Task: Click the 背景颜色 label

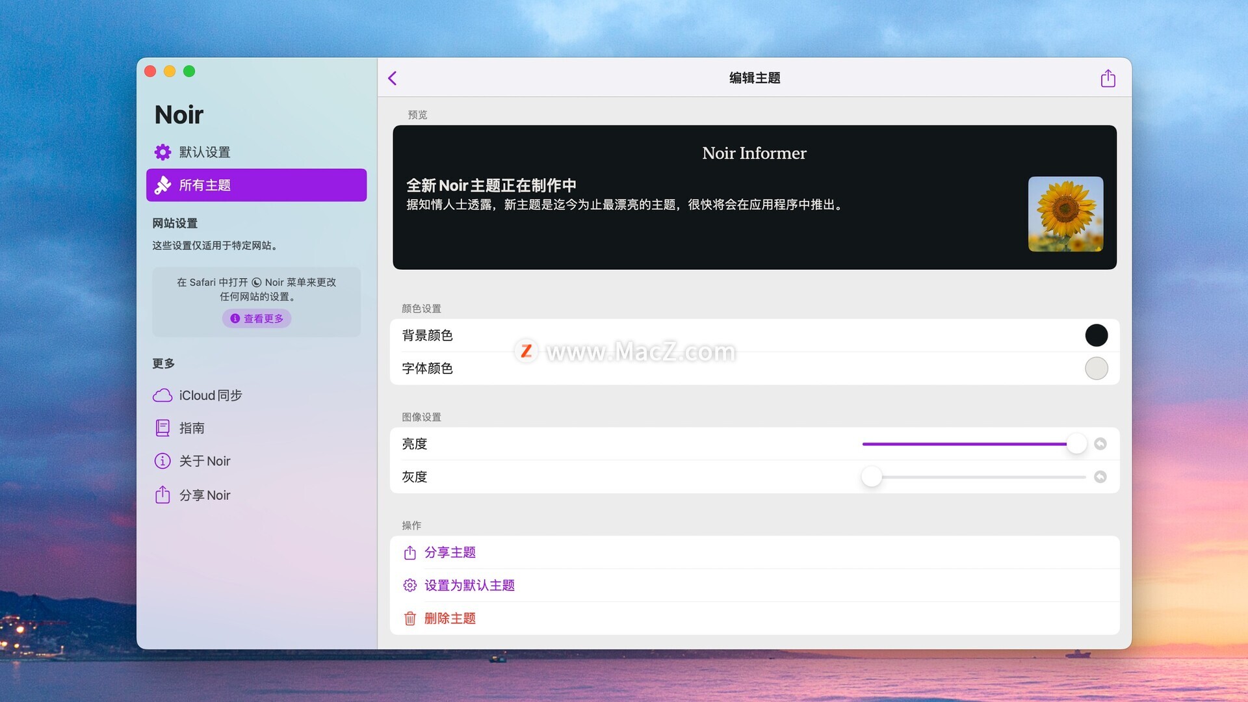Action: point(427,335)
